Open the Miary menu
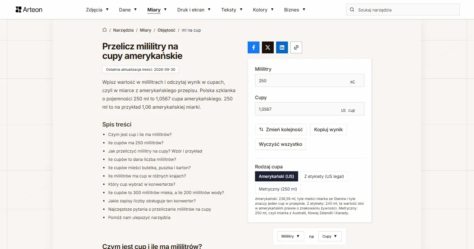 [x=157, y=9]
